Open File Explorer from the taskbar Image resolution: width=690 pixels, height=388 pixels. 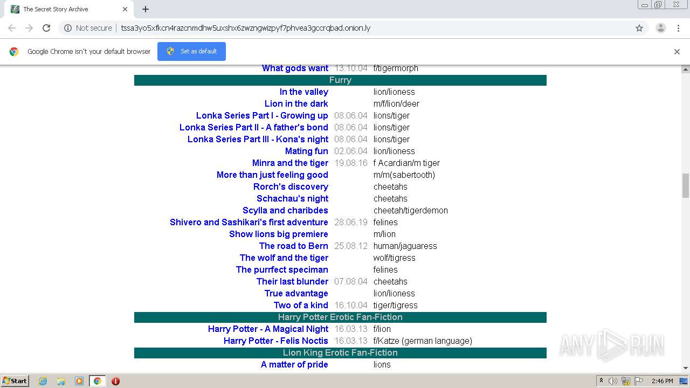(x=61, y=381)
